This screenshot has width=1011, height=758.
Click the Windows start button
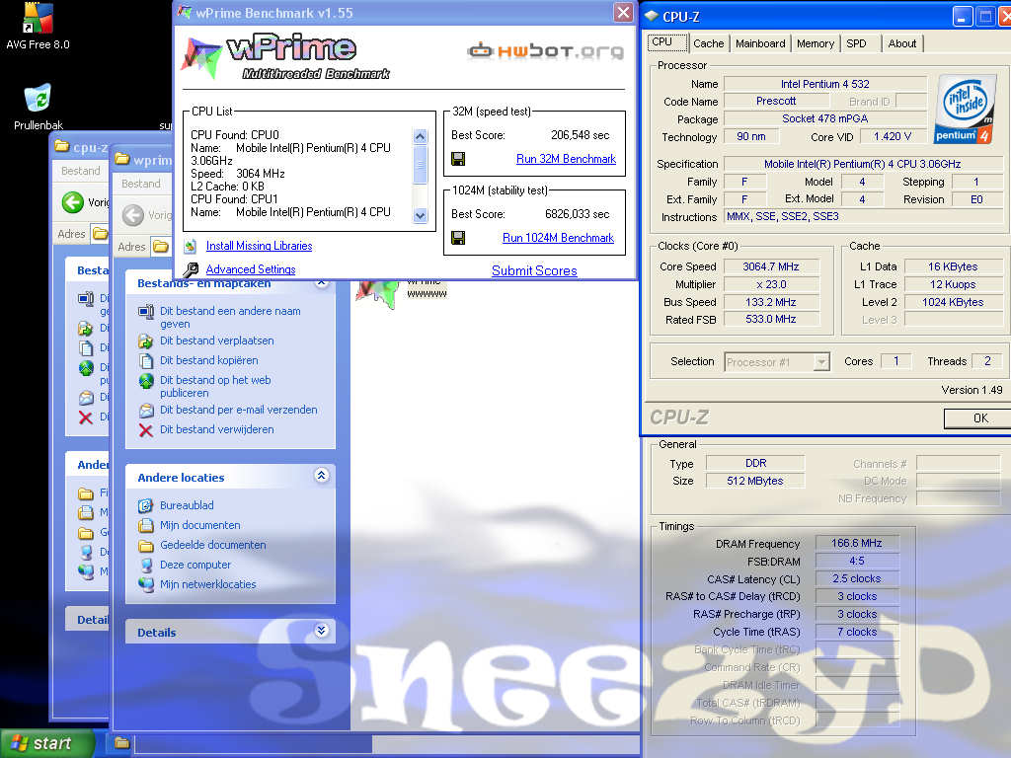pos(46,743)
